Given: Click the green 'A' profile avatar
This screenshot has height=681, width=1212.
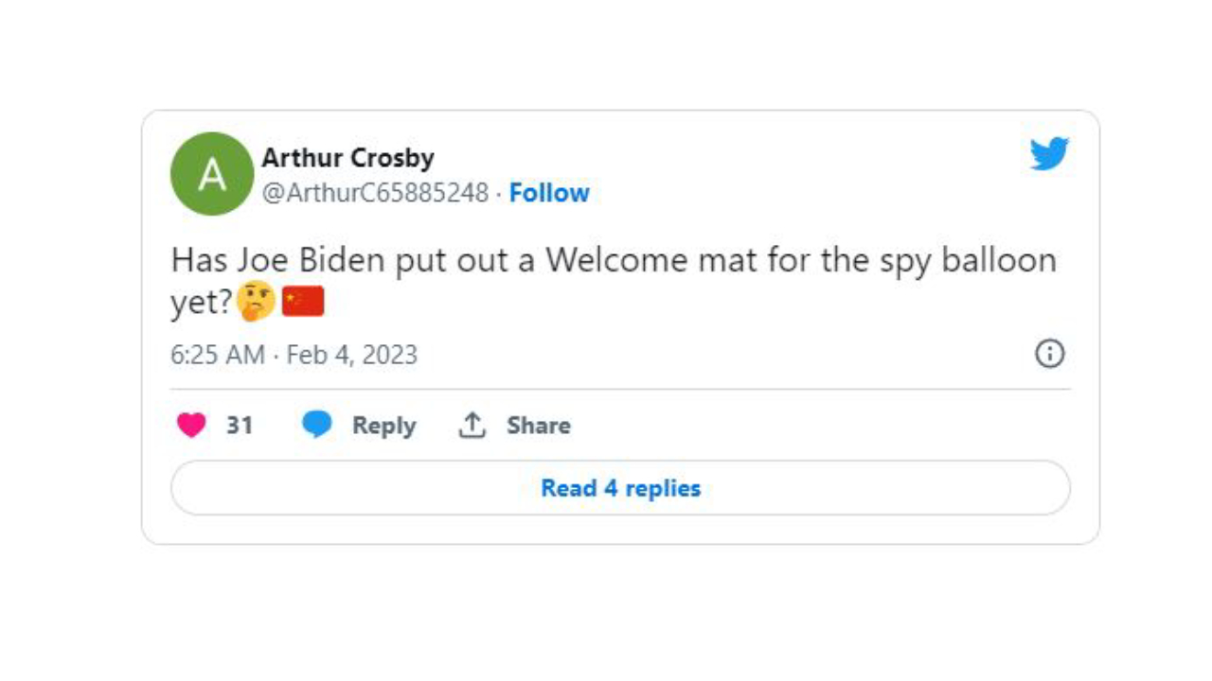Looking at the screenshot, I should click(212, 174).
